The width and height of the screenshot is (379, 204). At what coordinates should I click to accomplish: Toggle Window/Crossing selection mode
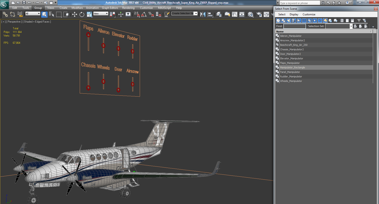click(x=66, y=14)
